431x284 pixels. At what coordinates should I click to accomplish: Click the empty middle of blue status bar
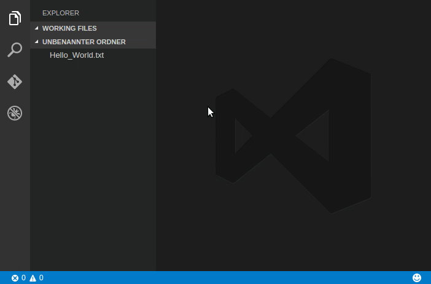[x=227, y=278]
